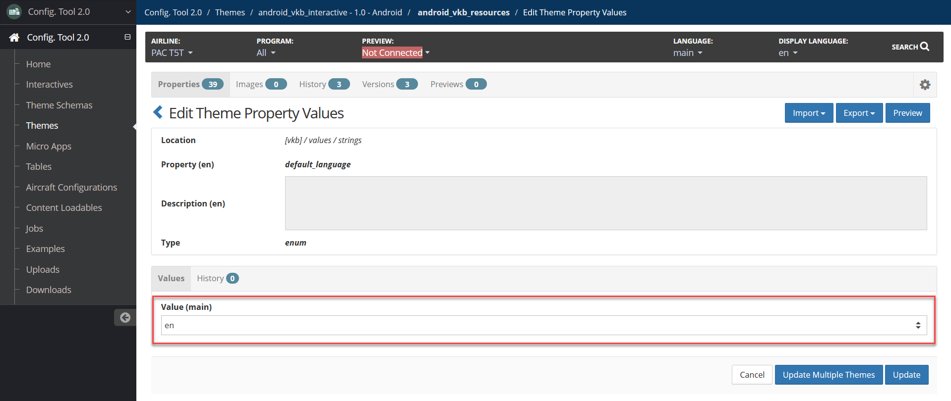Open Tables in sidebar
The height and width of the screenshot is (401, 951).
coord(39,167)
